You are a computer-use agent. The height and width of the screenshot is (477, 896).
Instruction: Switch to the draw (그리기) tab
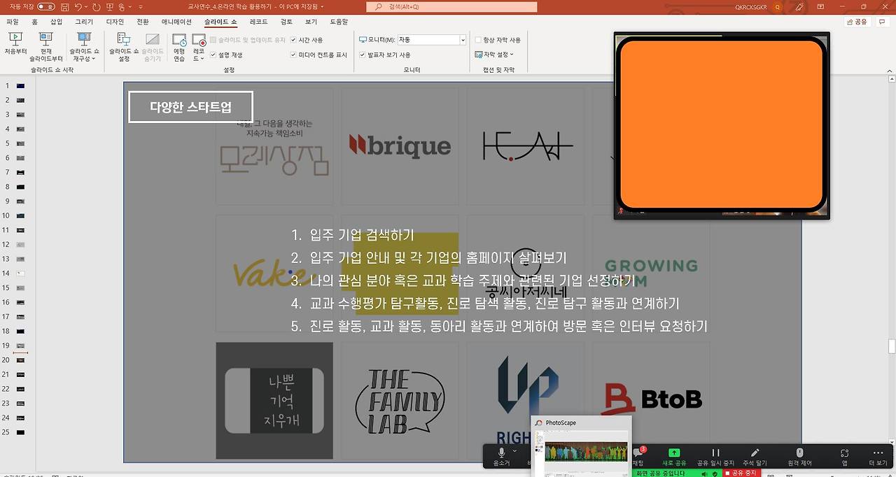84,22
